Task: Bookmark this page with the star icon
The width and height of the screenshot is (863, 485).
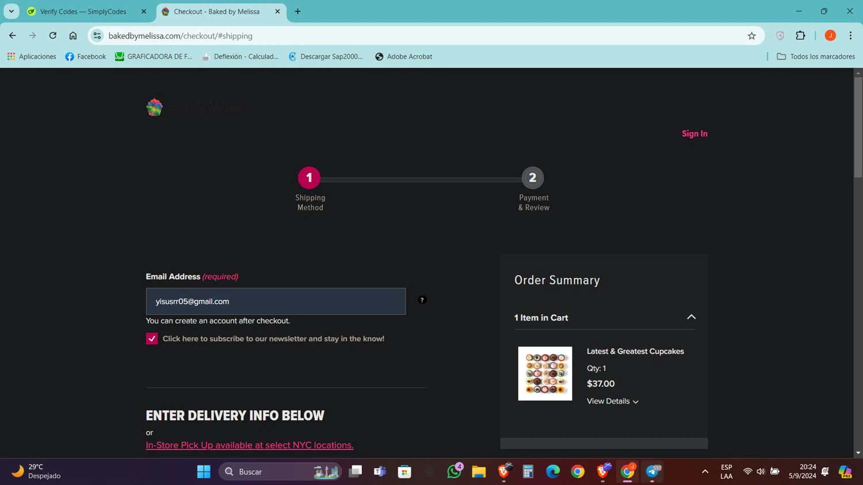Action: (751, 36)
